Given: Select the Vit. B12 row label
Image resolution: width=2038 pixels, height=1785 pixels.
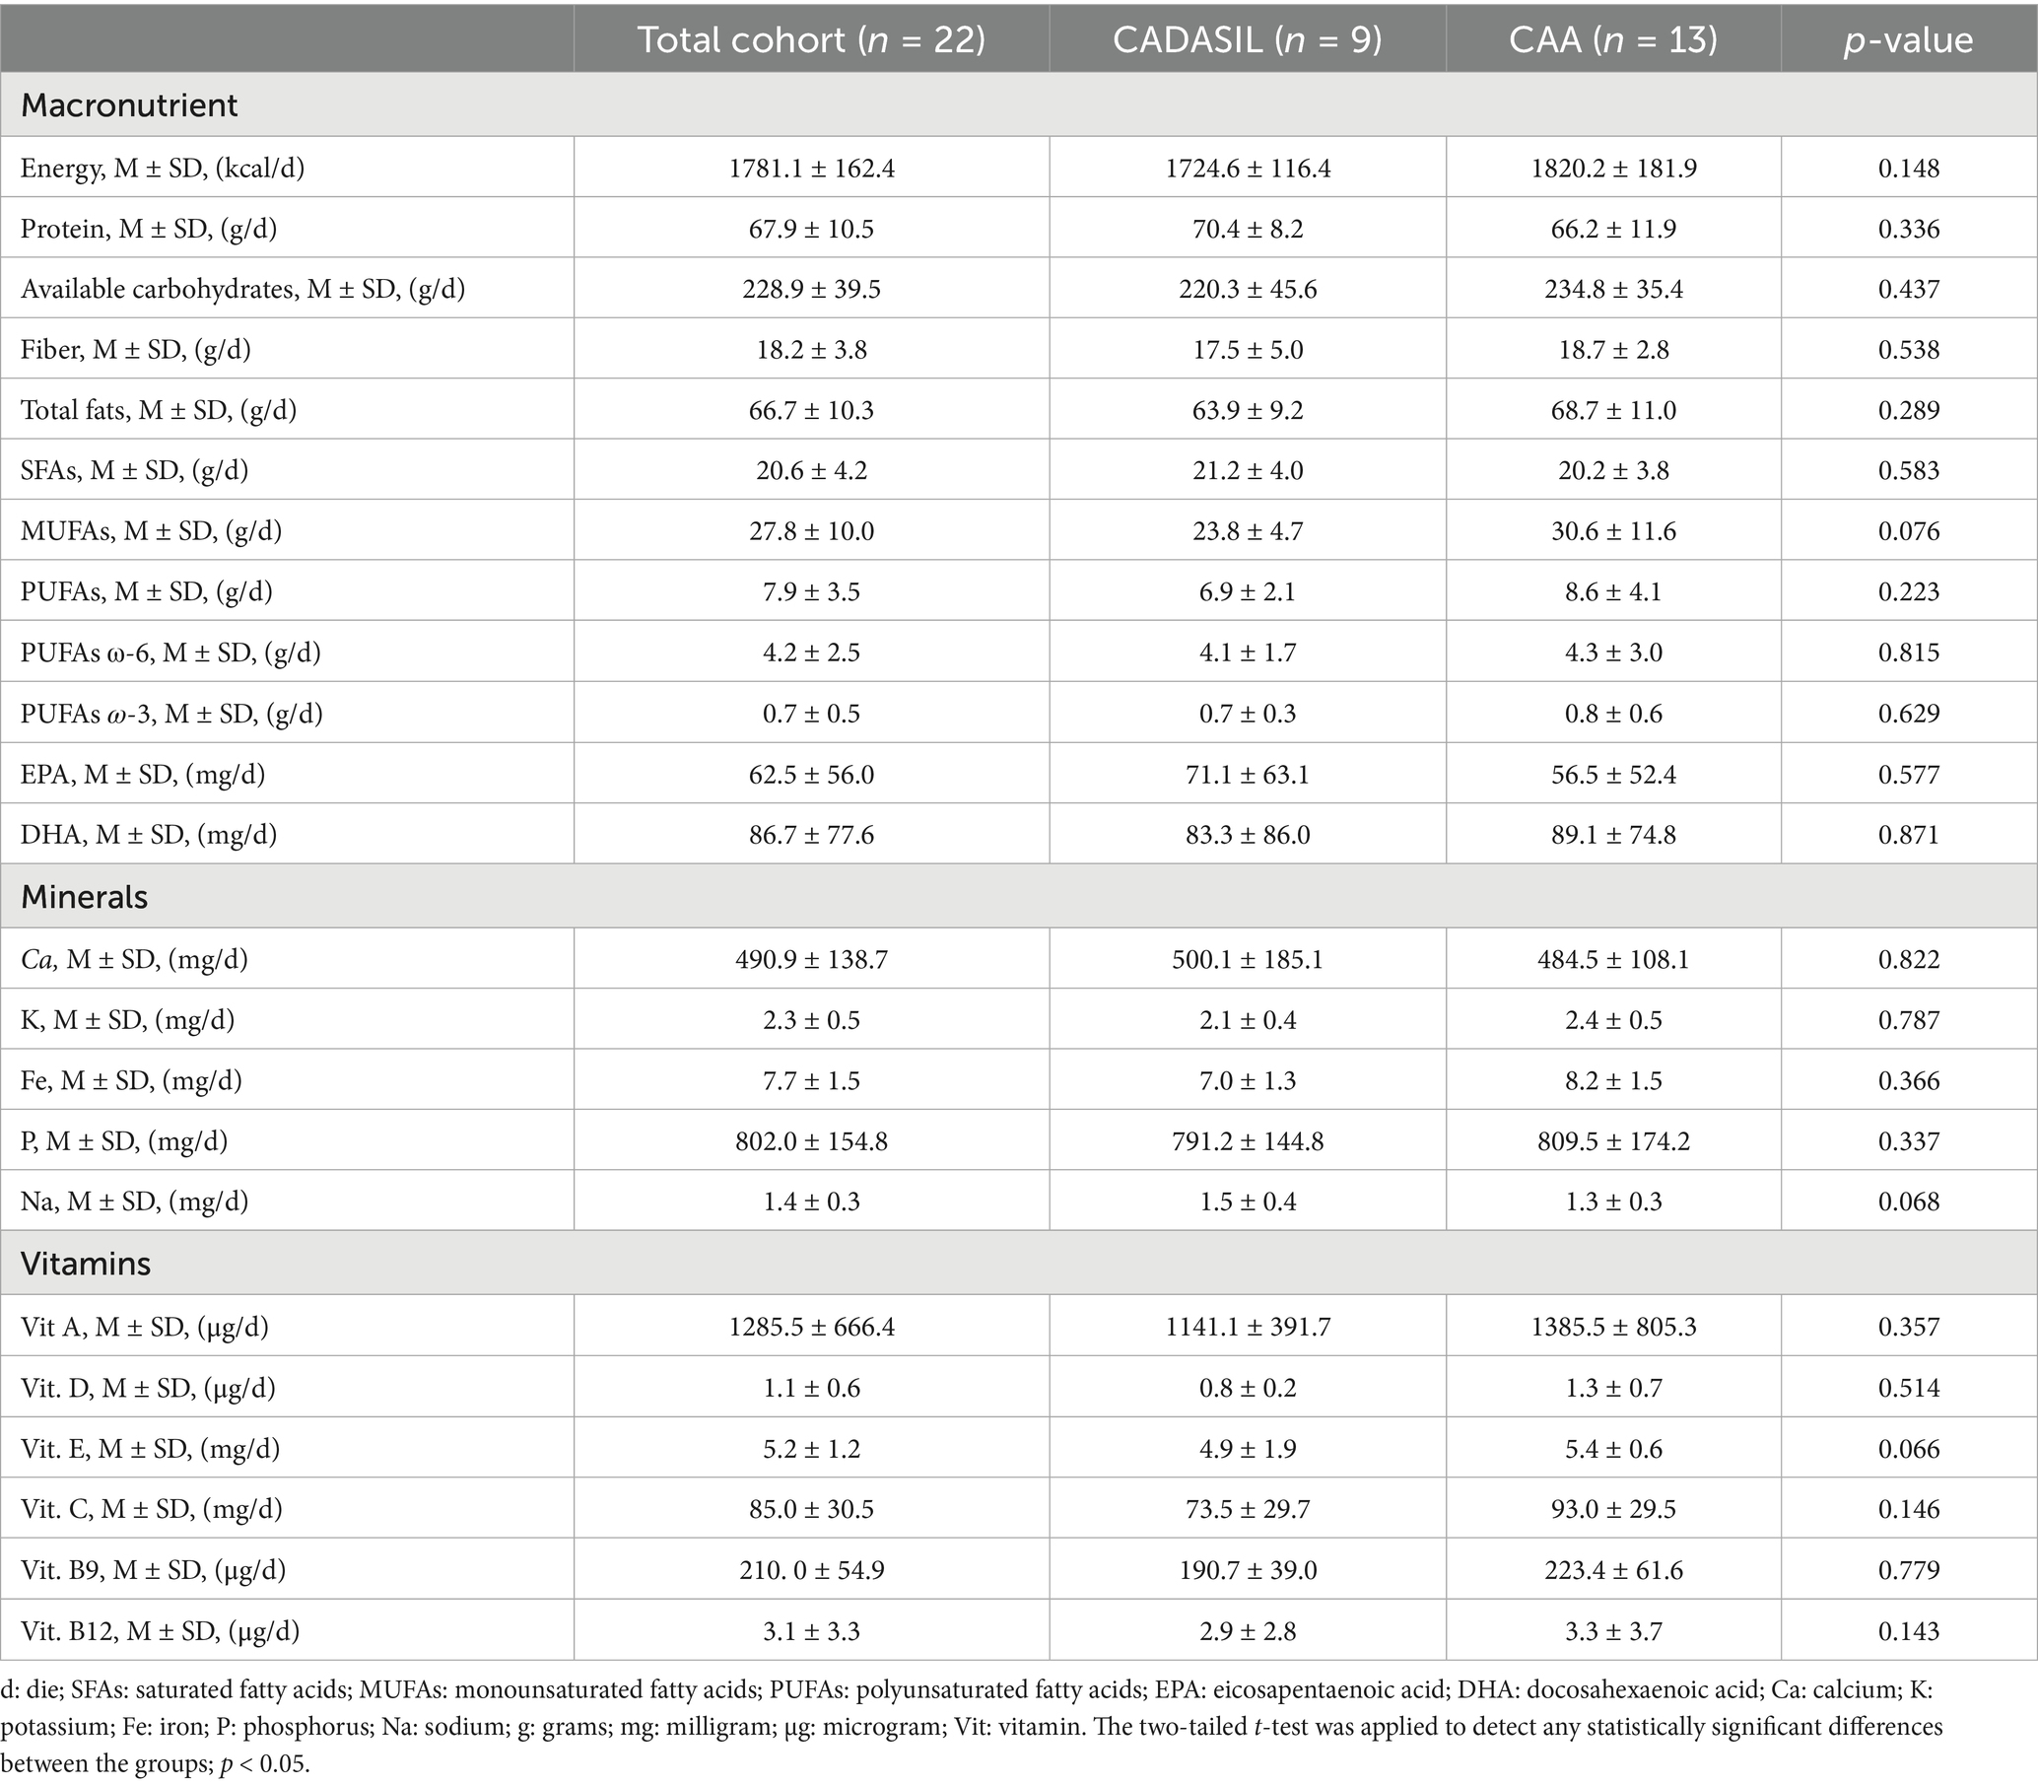Looking at the screenshot, I should (x=160, y=1630).
